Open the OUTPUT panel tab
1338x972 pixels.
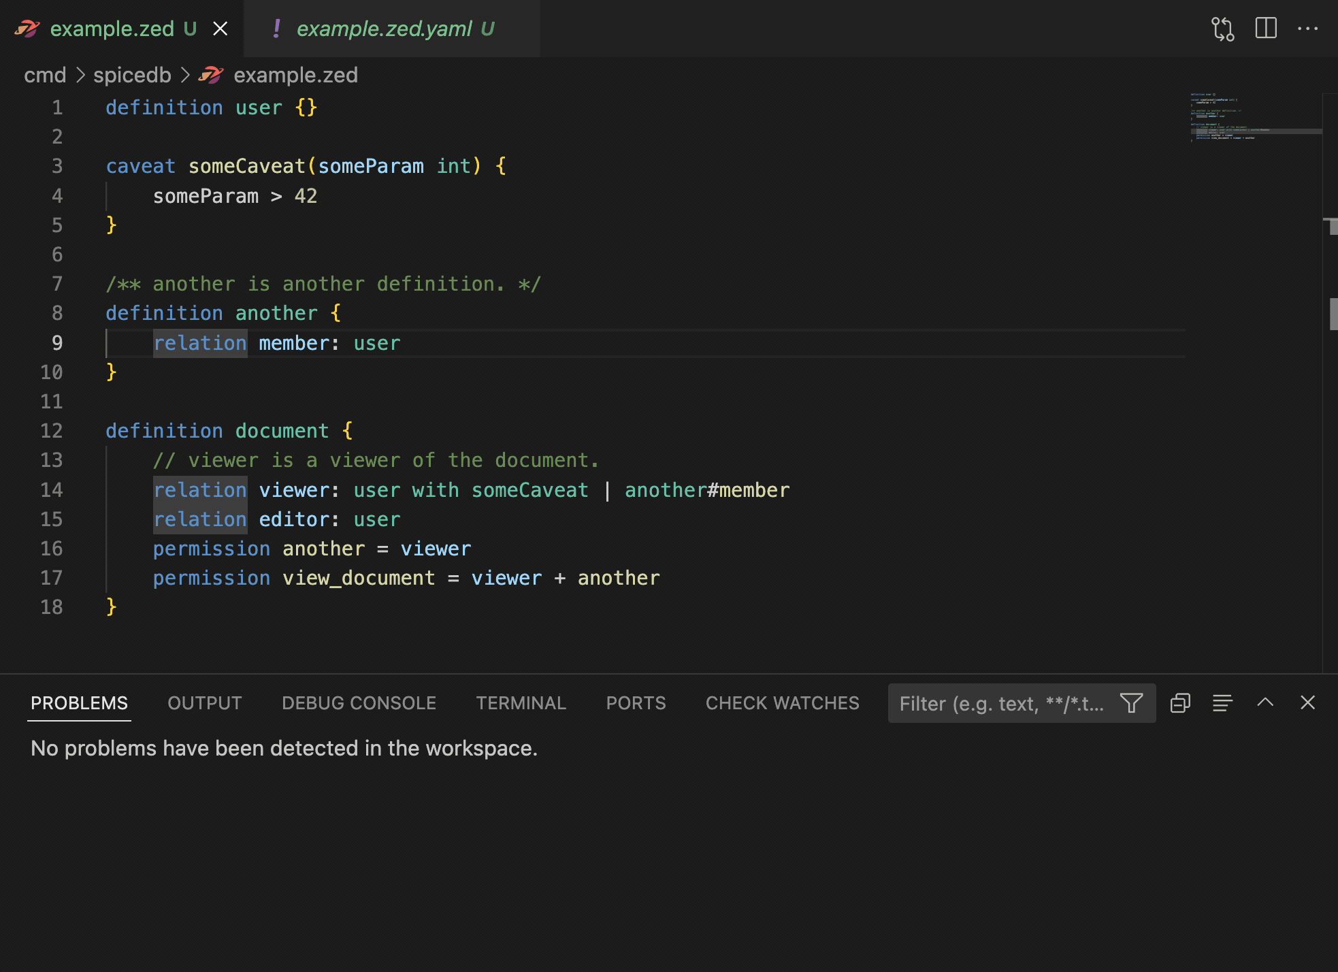click(x=204, y=703)
